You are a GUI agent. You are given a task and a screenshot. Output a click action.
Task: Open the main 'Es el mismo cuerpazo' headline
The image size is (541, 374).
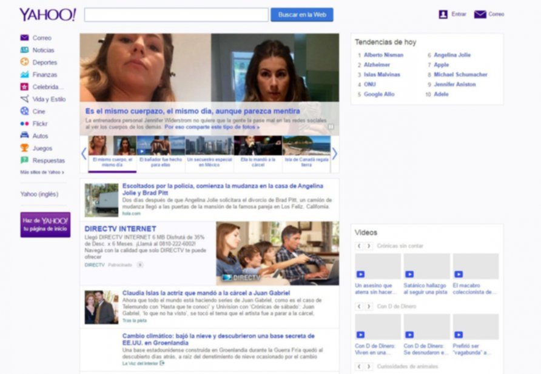coord(192,111)
